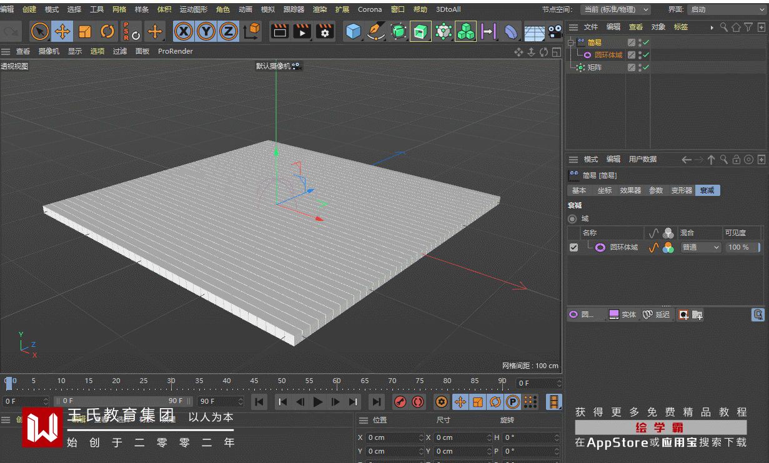The width and height of the screenshot is (769, 463).
Task: Click the Pen spline tool icon
Action: click(x=375, y=31)
